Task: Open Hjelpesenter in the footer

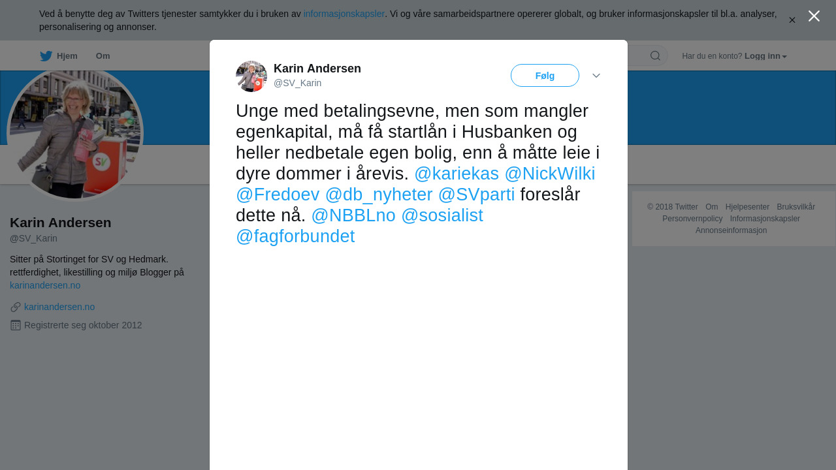Action: tap(747, 207)
